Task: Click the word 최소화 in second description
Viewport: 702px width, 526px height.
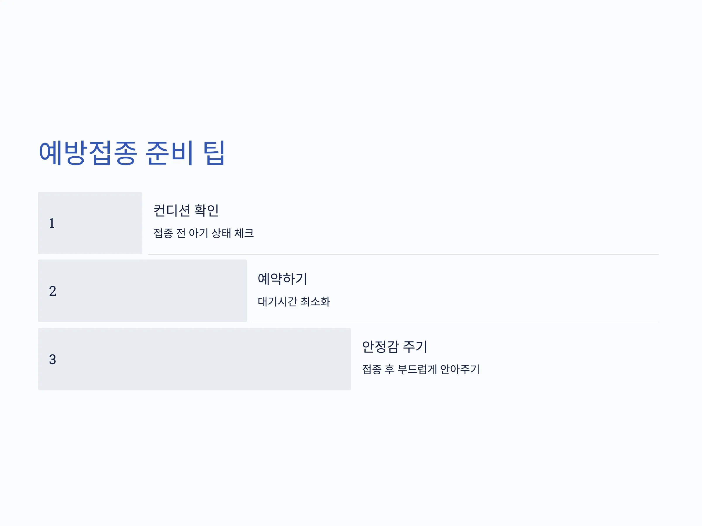Action: pyautogui.click(x=315, y=301)
